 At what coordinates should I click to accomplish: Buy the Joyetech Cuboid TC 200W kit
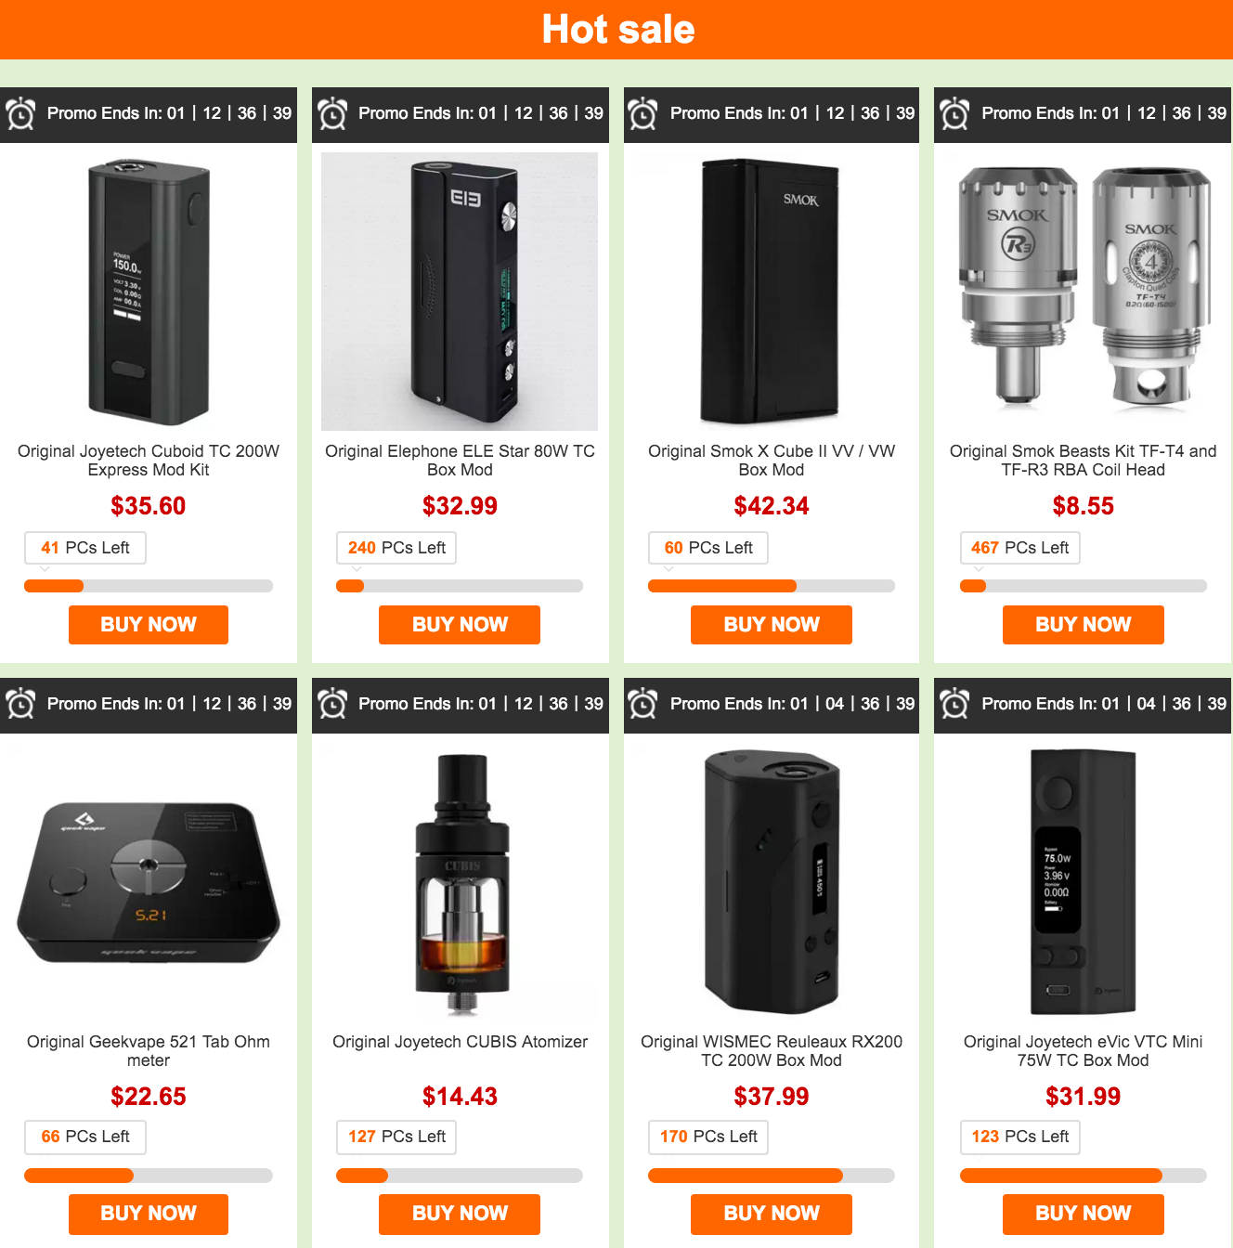point(149,625)
